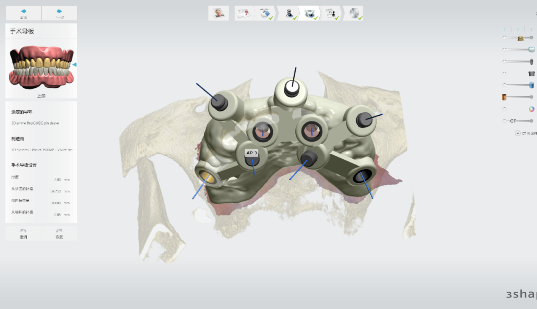The image size is (537, 309).
Task: Click the Undo (撤消) button
Action: pos(23,233)
